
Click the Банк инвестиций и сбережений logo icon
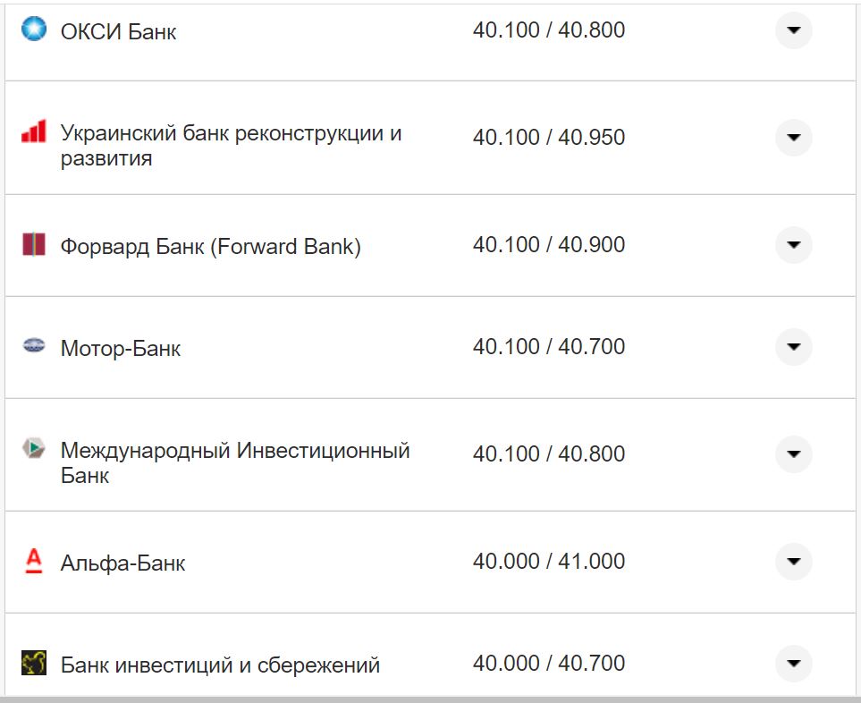pos(35,664)
